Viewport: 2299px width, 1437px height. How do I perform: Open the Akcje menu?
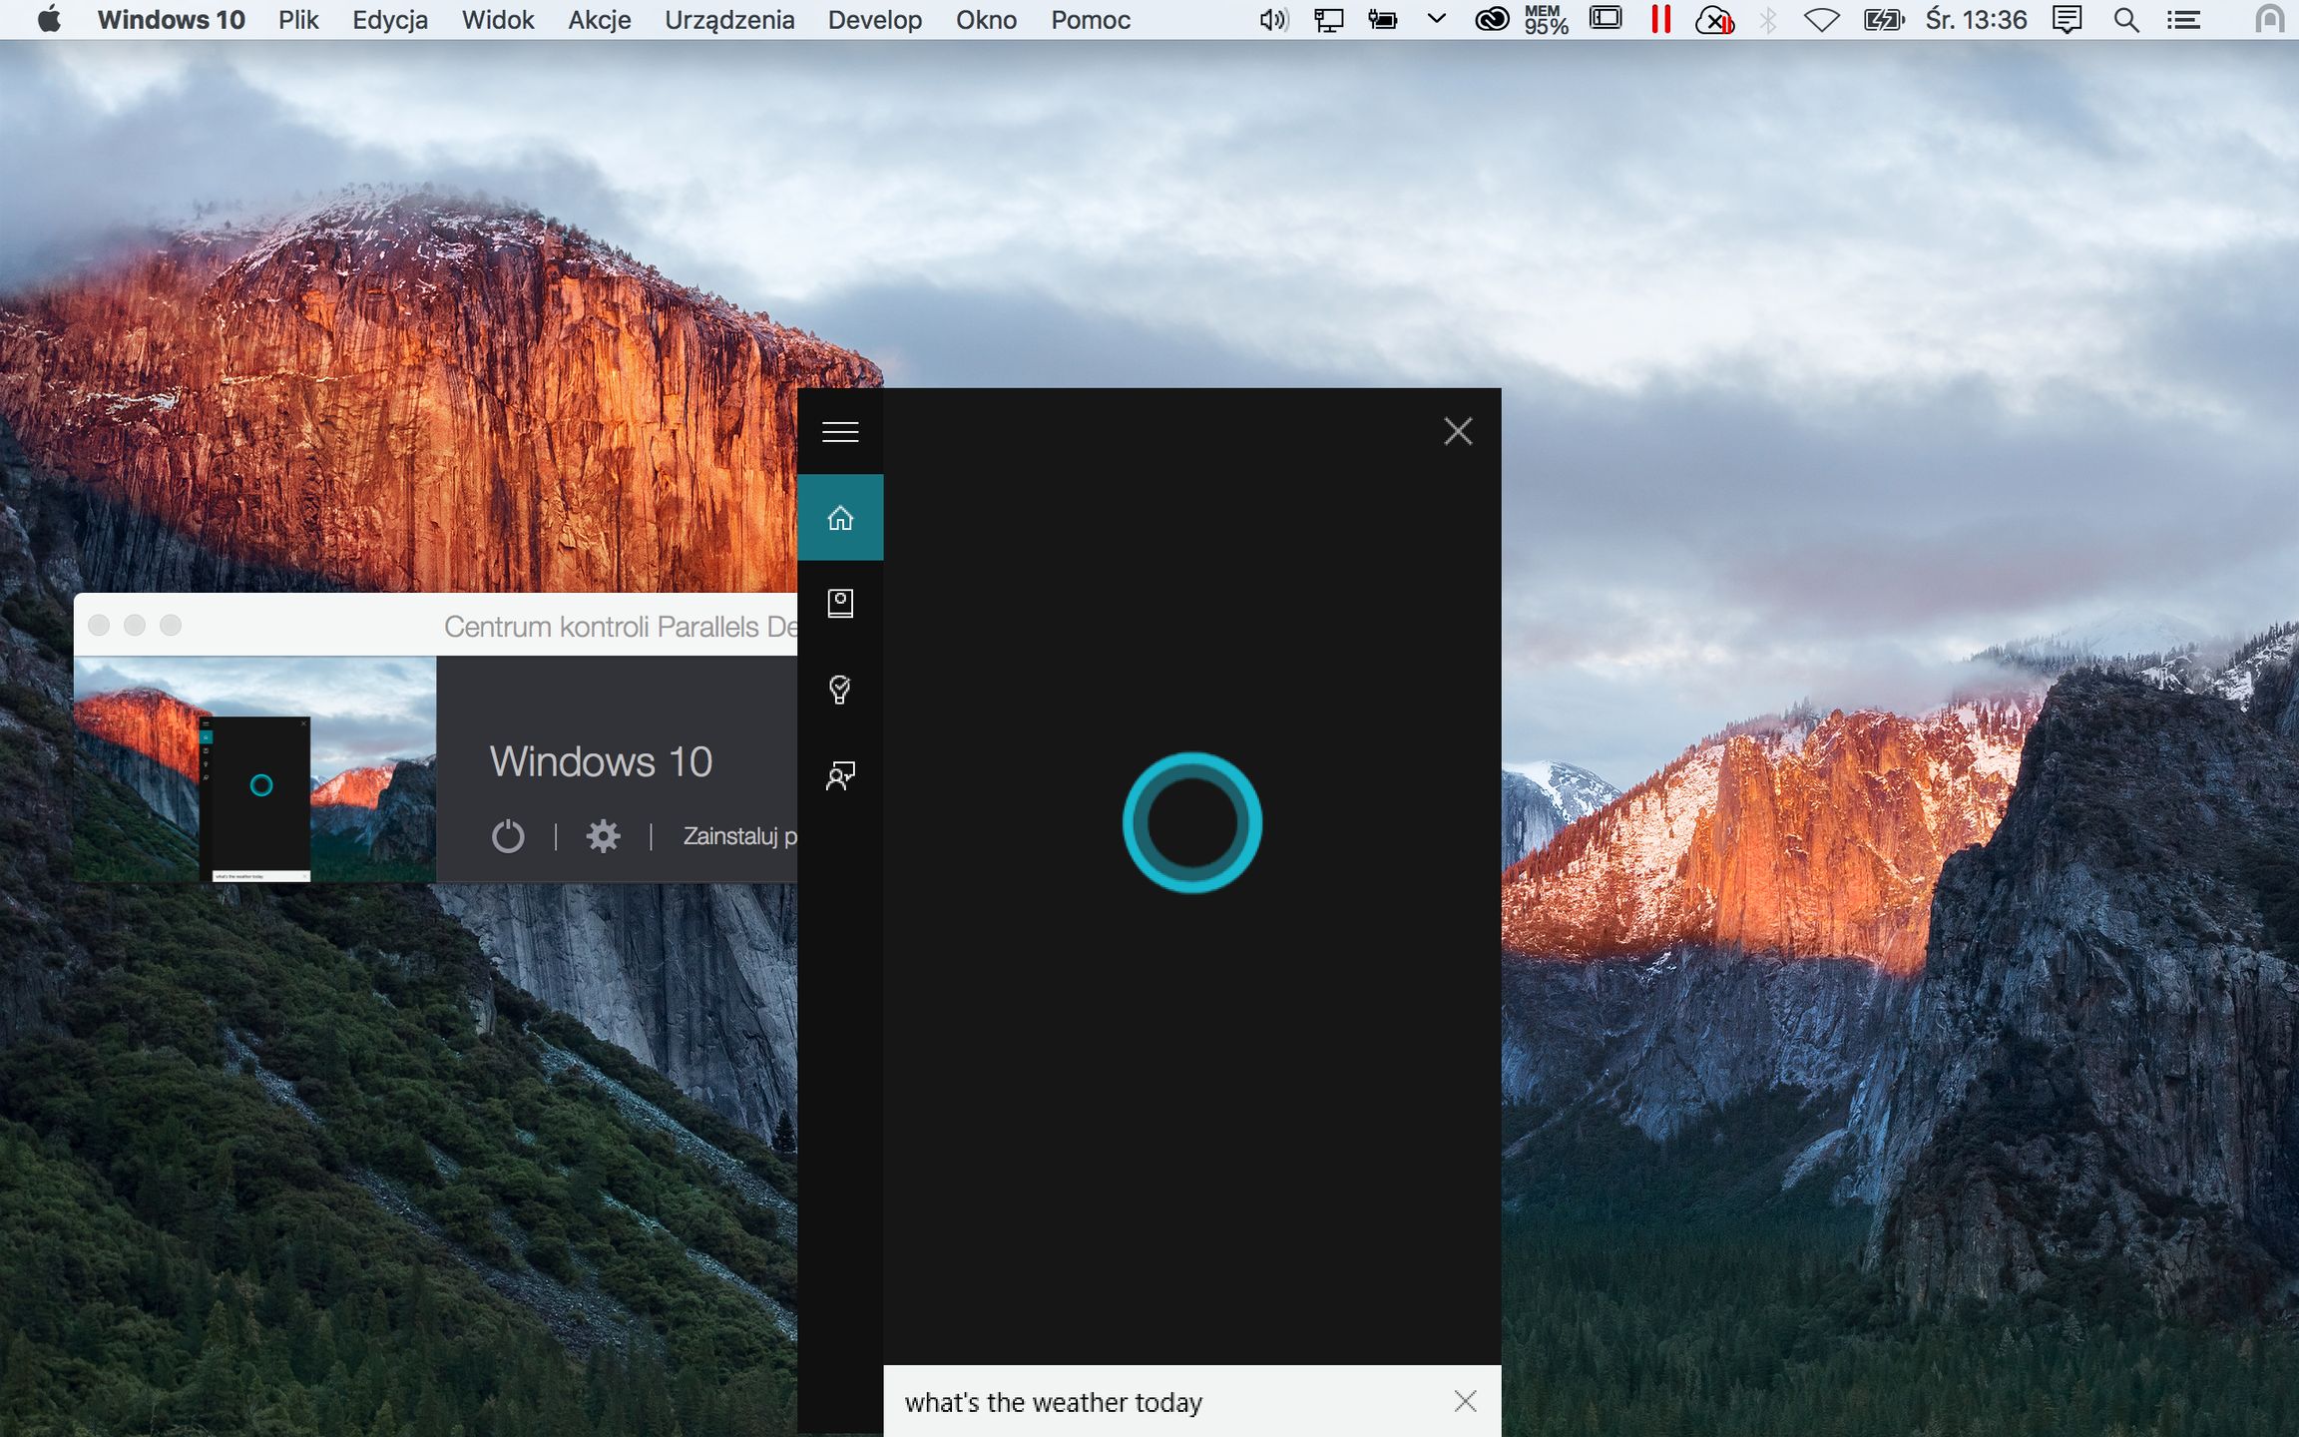(x=599, y=20)
